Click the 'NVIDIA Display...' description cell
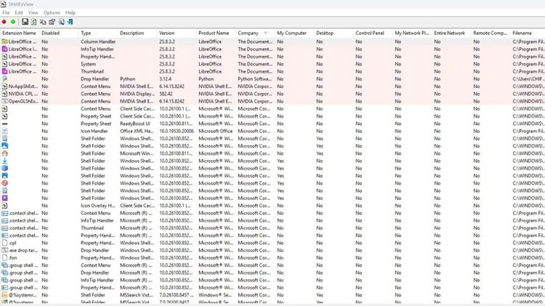 click(137, 94)
